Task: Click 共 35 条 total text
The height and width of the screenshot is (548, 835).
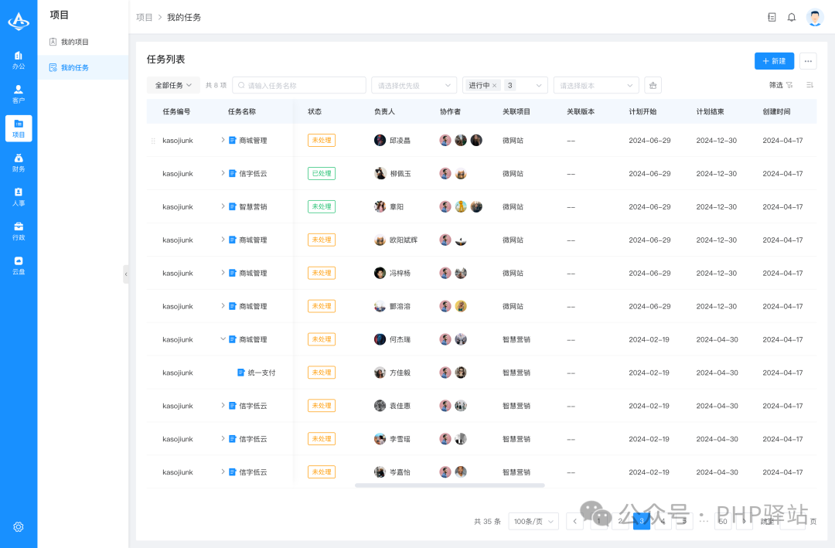Action: [x=487, y=522]
